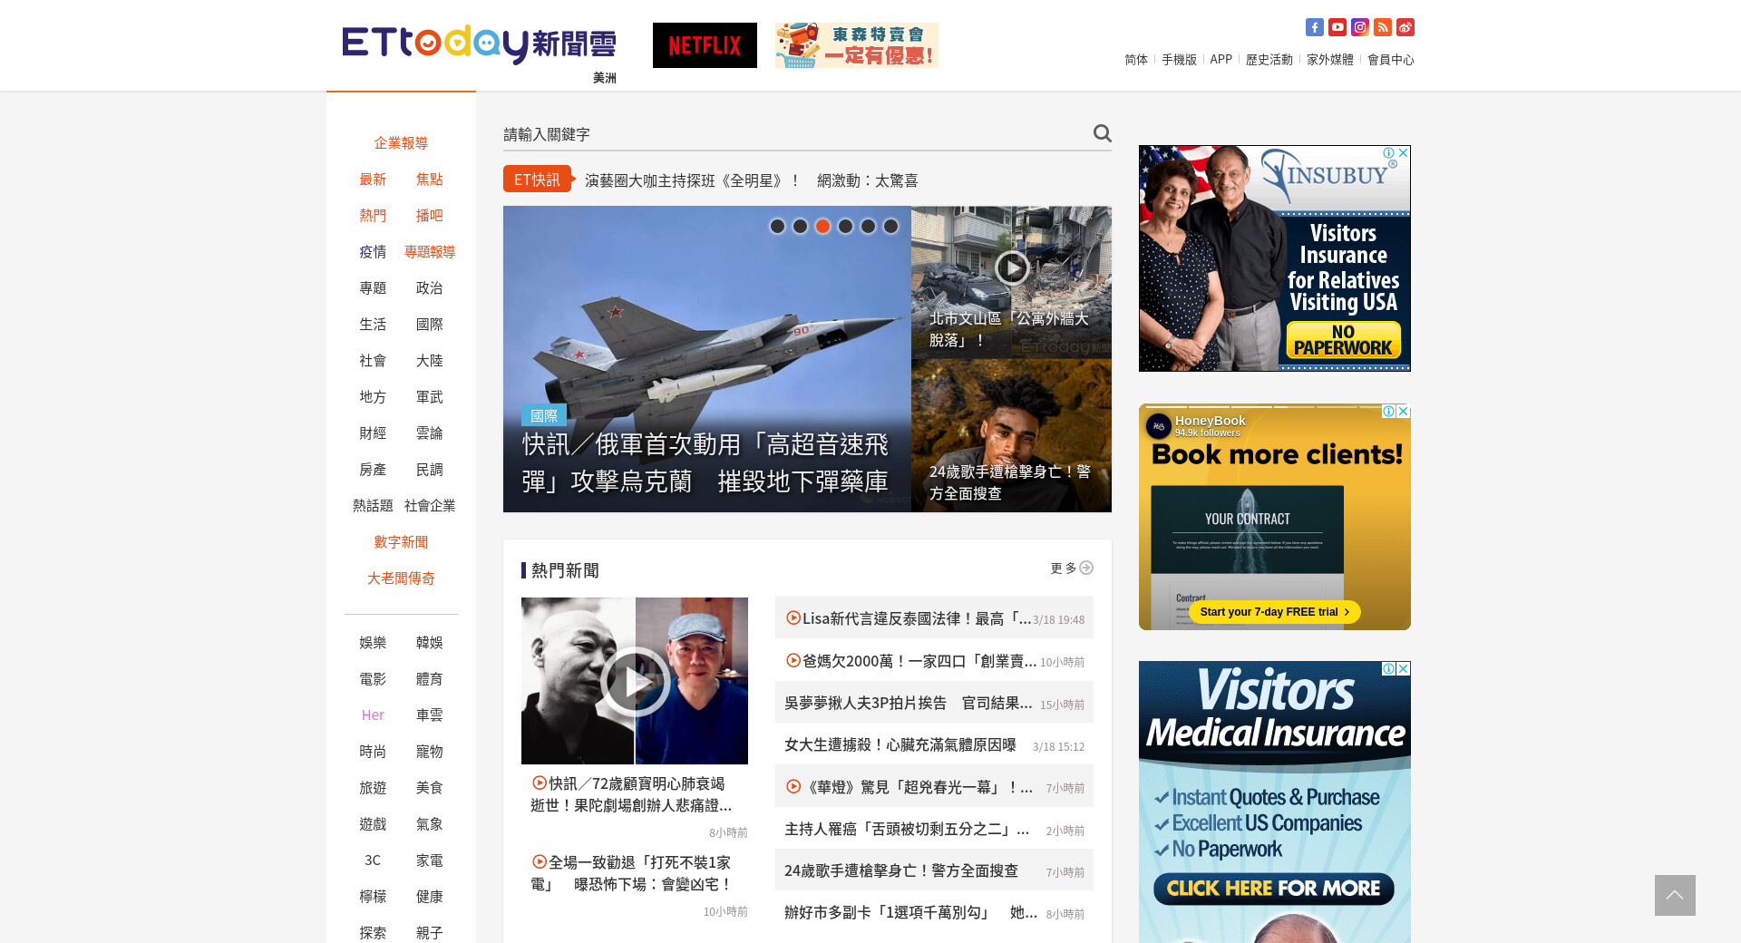This screenshot has width=1741, height=943.
Task: Open the 政治 category
Action: pyautogui.click(x=430, y=288)
